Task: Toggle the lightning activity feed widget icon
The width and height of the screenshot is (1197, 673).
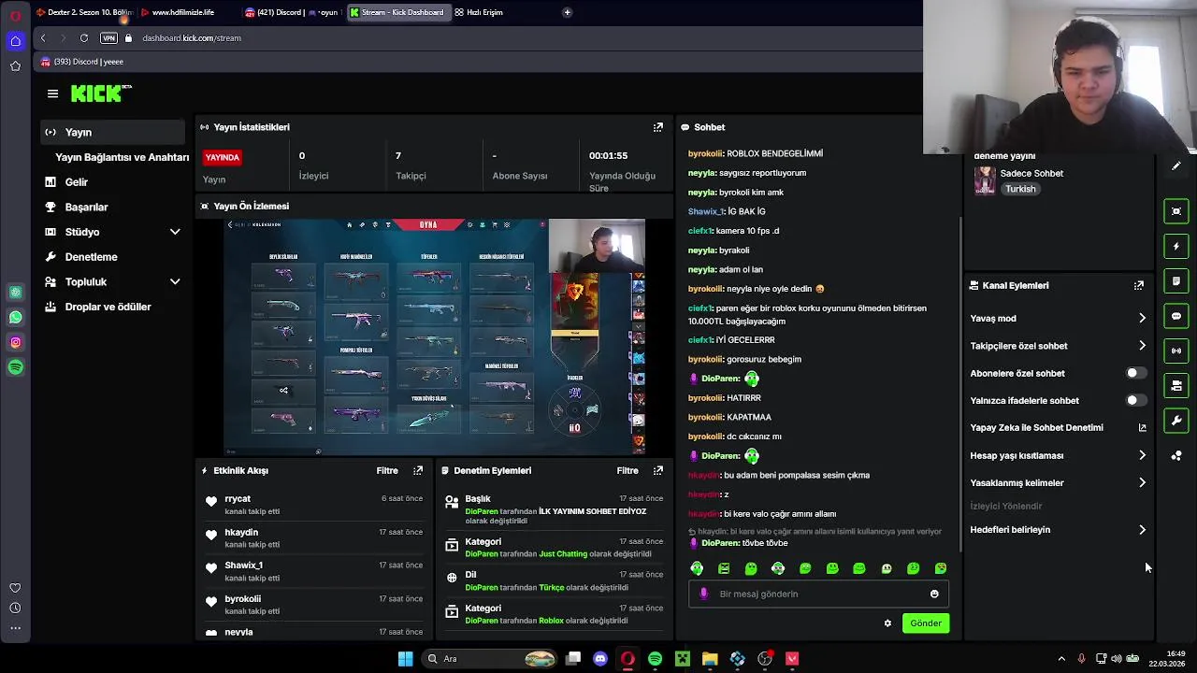Action: [1176, 247]
